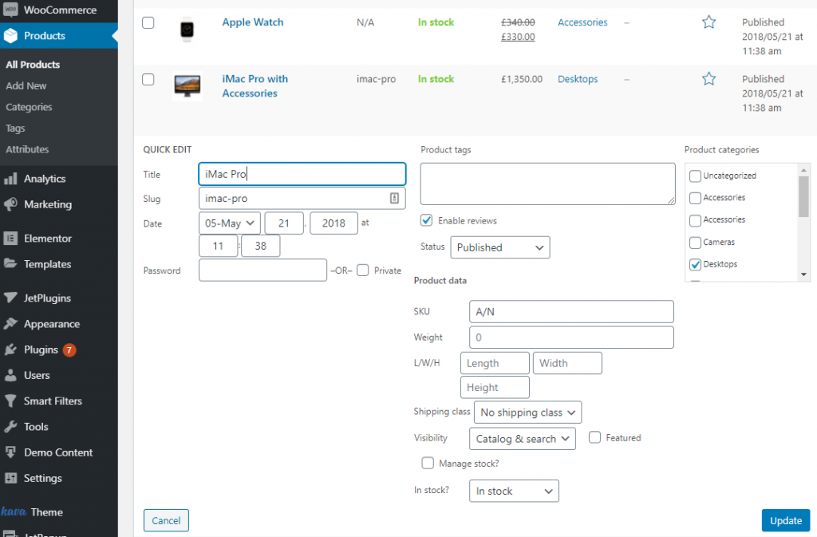Click the Apple Watch product thumbnail
The image size is (817, 537).
pos(187,29)
